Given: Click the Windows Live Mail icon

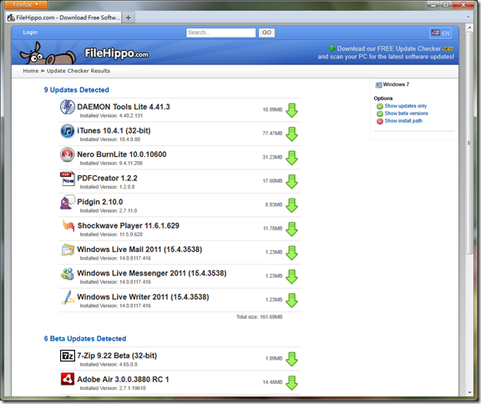Looking at the screenshot, I should coord(68,250).
